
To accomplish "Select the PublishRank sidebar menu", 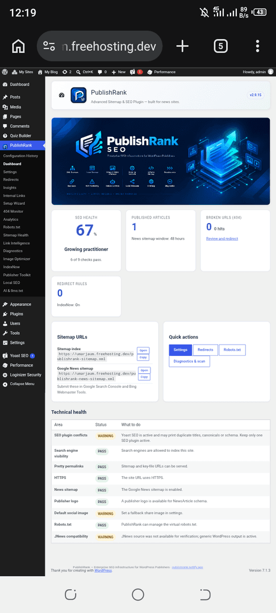I will tap(22, 145).
